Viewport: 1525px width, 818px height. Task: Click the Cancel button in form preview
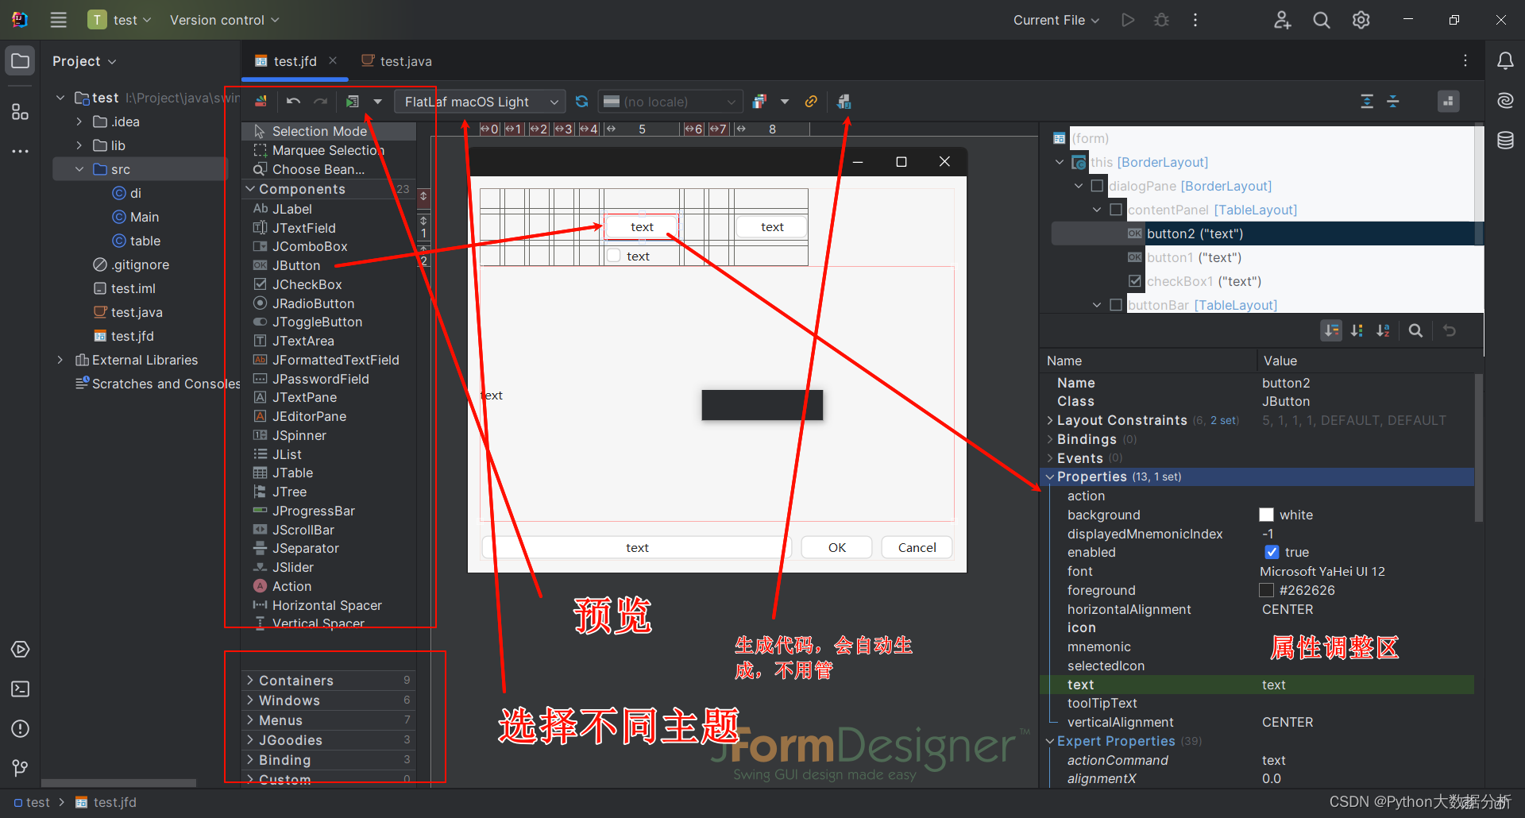click(917, 547)
